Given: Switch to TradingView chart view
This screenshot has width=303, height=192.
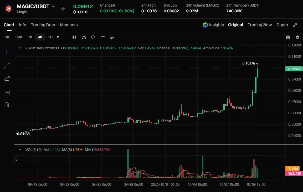Looking at the screenshot, I should point(260,25).
